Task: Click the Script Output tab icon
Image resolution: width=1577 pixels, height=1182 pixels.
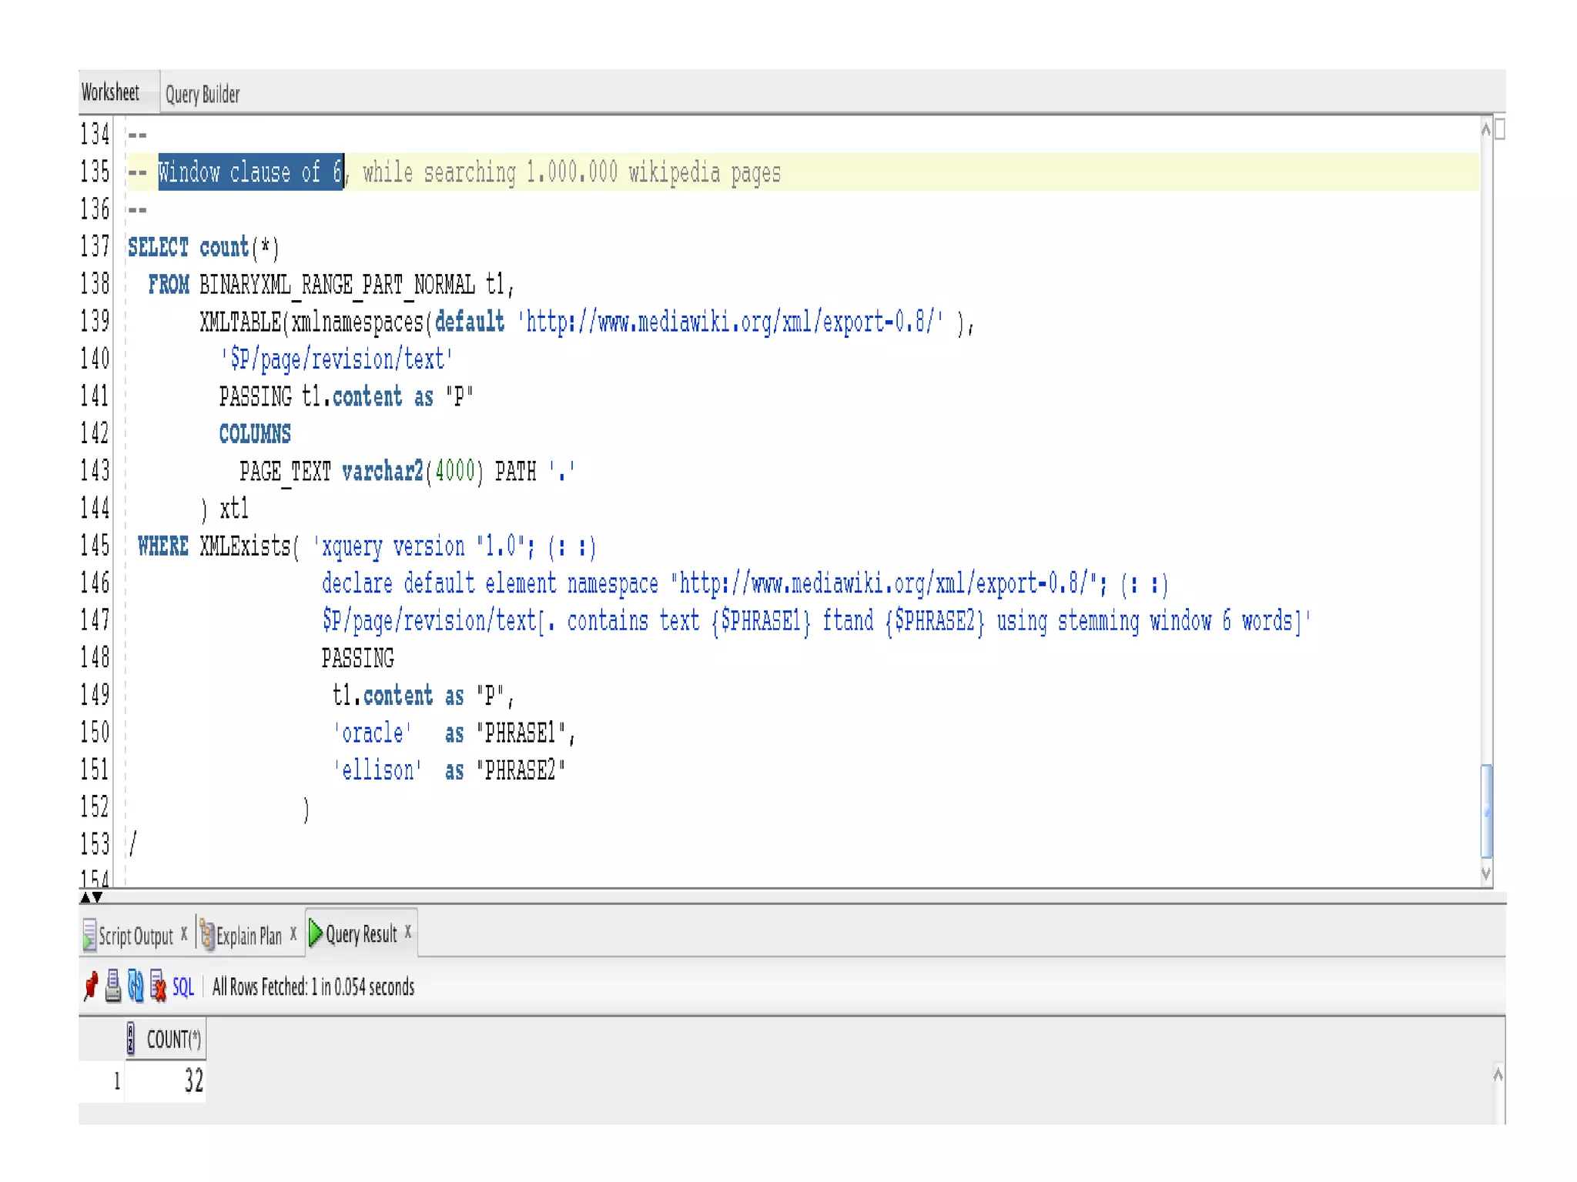Action: [89, 935]
